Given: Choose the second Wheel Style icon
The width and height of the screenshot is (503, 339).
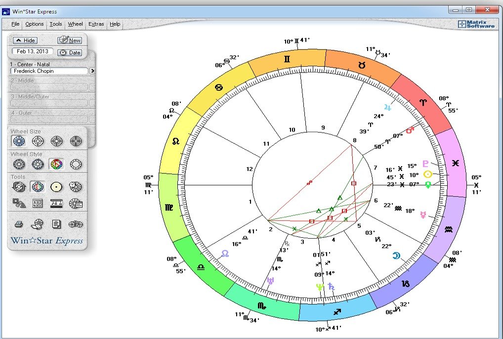Looking at the screenshot, I should 38,164.
